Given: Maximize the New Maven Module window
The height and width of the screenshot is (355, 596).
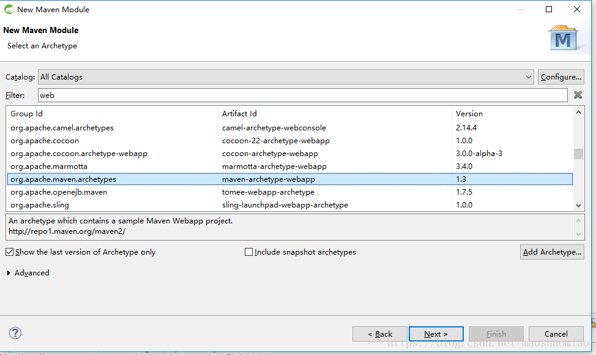Looking at the screenshot, I should (x=549, y=9).
